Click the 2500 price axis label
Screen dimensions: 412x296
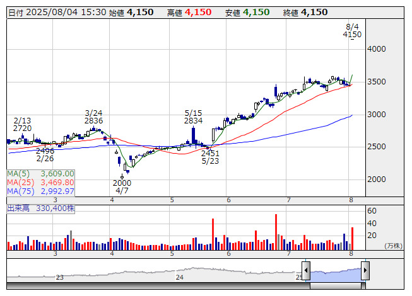[x=377, y=147]
